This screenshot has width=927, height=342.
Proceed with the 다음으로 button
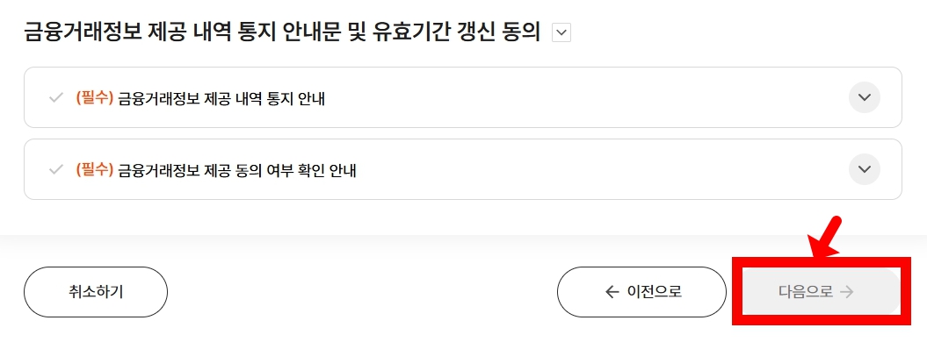(x=817, y=292)
